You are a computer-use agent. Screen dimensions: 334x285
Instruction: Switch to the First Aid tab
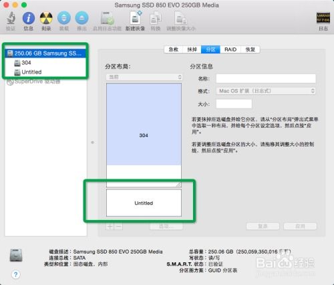pos(174,50)
